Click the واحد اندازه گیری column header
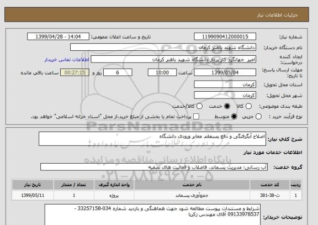Screen dimensions: 318x225 pyautogui.click(x=114, y=185)
